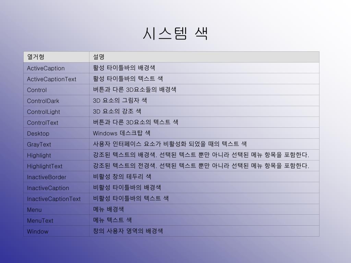Select description 비활성 타이틀바의 배경색
This screenshot has width=351, height=263.
coord(127,188)
